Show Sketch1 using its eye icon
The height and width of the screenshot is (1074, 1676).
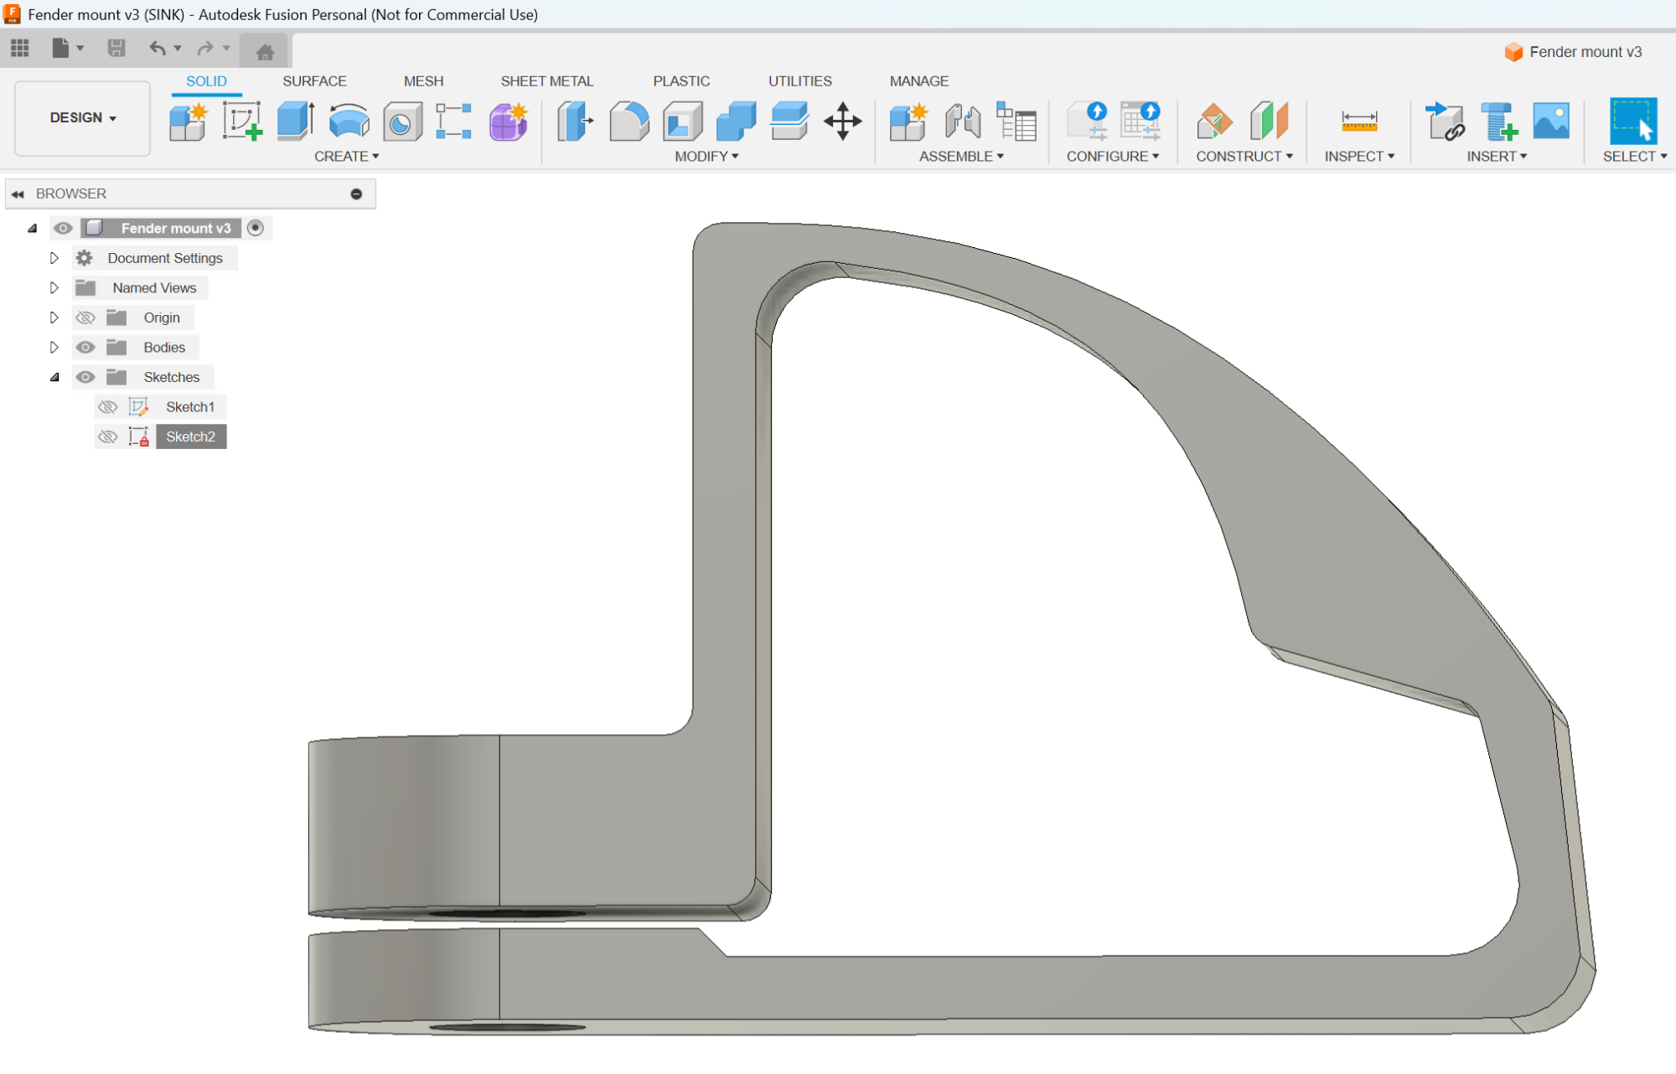[x=107, y=407]
